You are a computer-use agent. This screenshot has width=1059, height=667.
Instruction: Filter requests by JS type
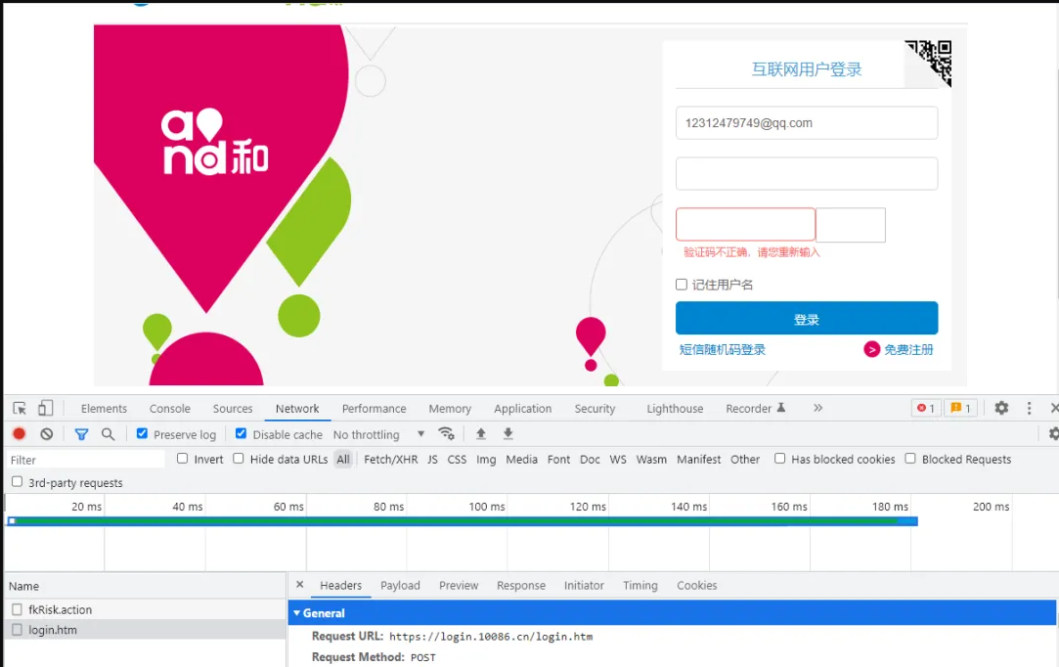(432, 459)
